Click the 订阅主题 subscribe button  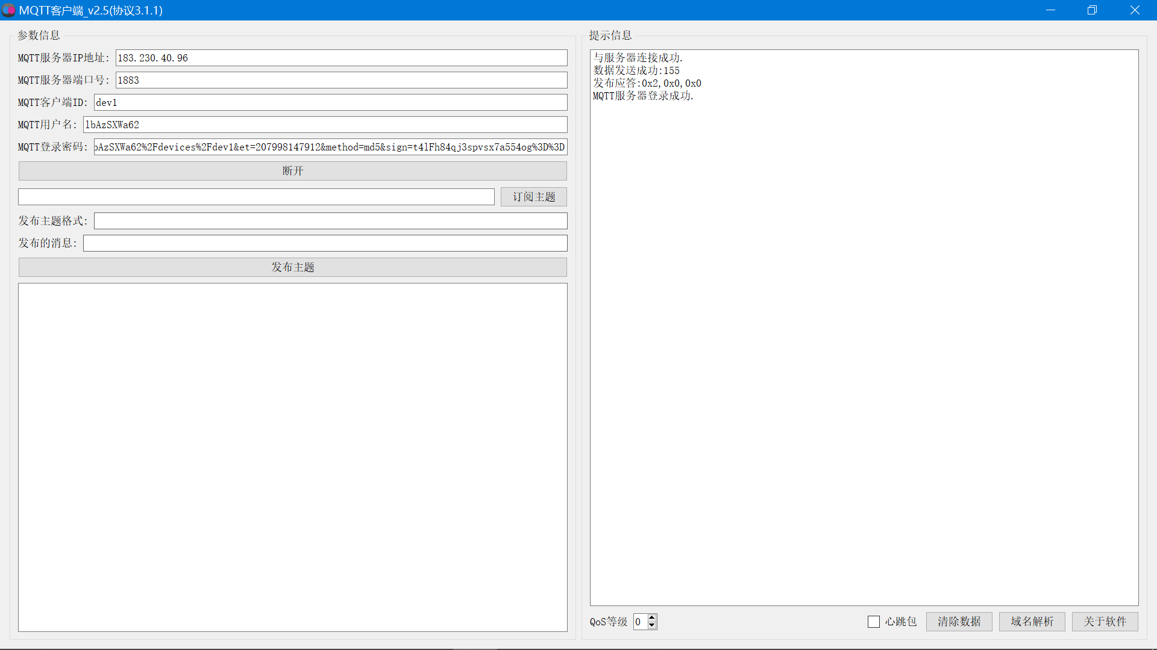click(533, 197)
